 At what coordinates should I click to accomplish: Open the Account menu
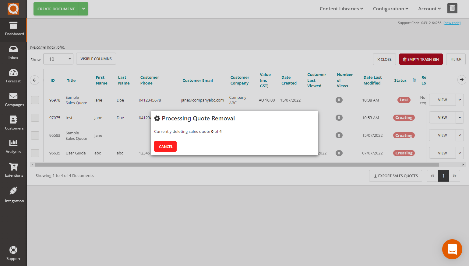(x=429, y=9)
